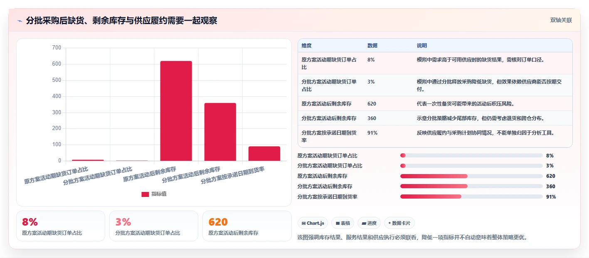Click the 分批方案活动后剩余库存 bar in chart

click(220, 132)
